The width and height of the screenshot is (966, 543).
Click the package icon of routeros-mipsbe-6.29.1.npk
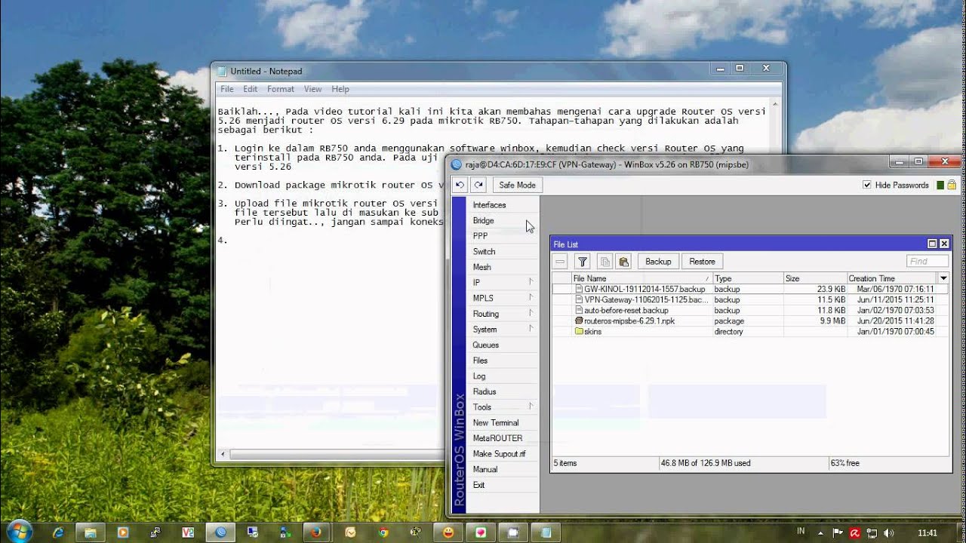[x=579, y=321]
